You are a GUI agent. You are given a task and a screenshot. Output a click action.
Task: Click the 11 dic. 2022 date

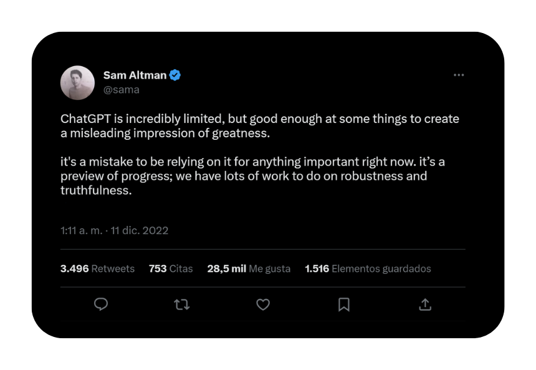140,230
